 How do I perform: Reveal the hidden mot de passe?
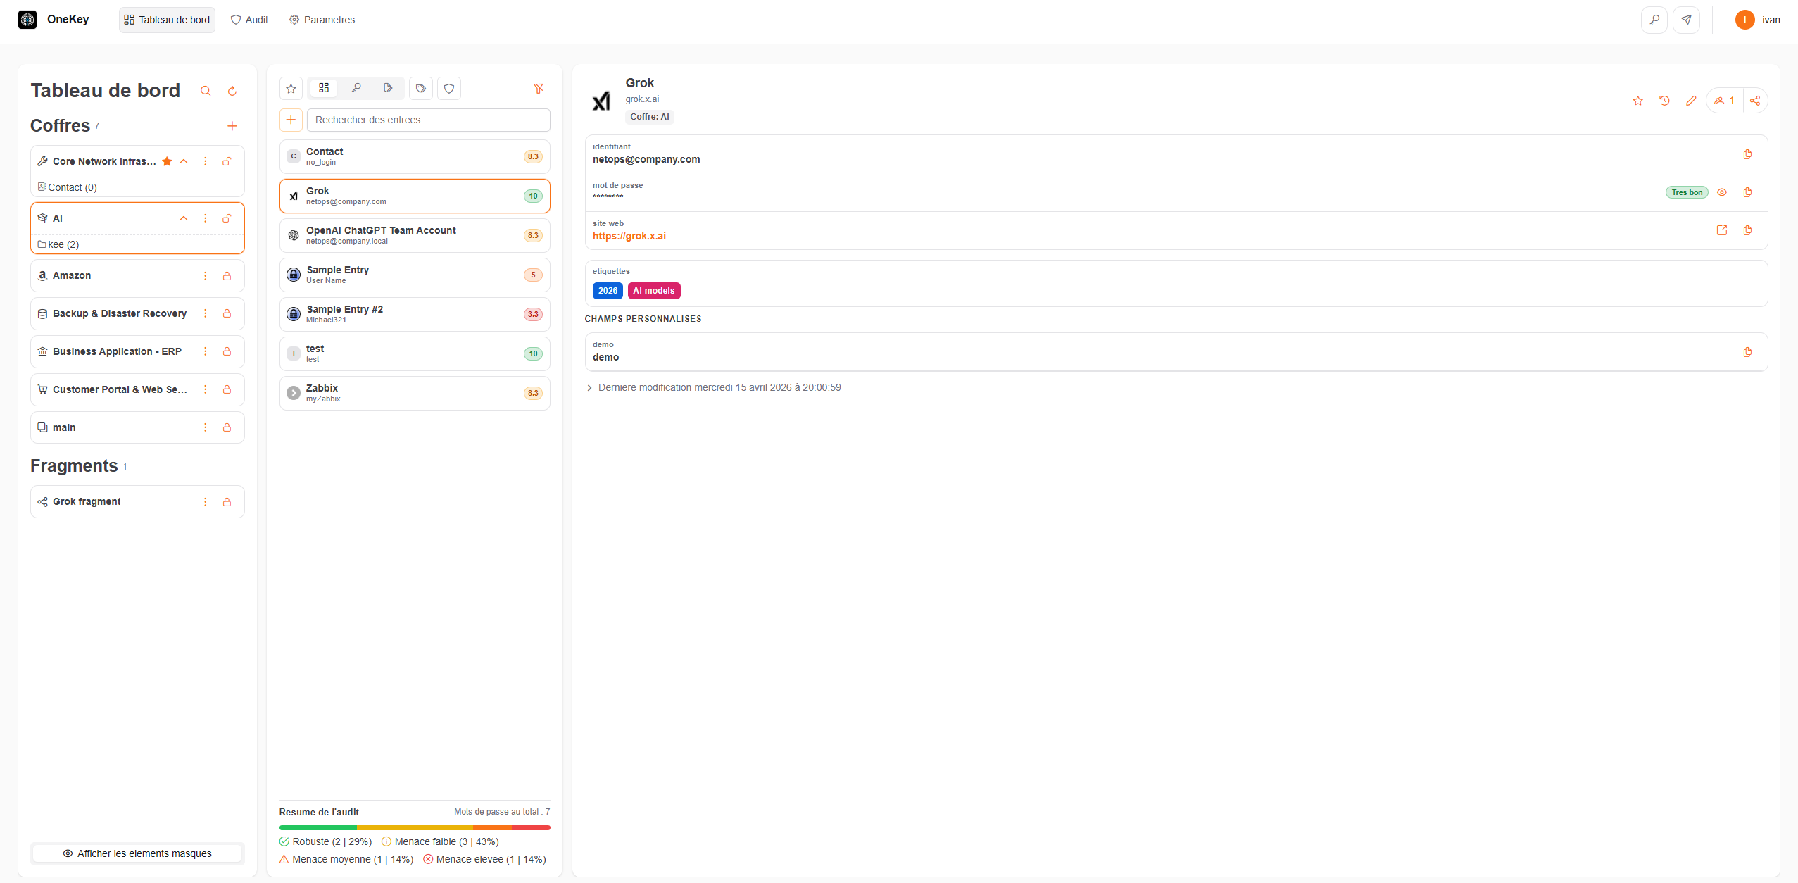(1722, 192)
